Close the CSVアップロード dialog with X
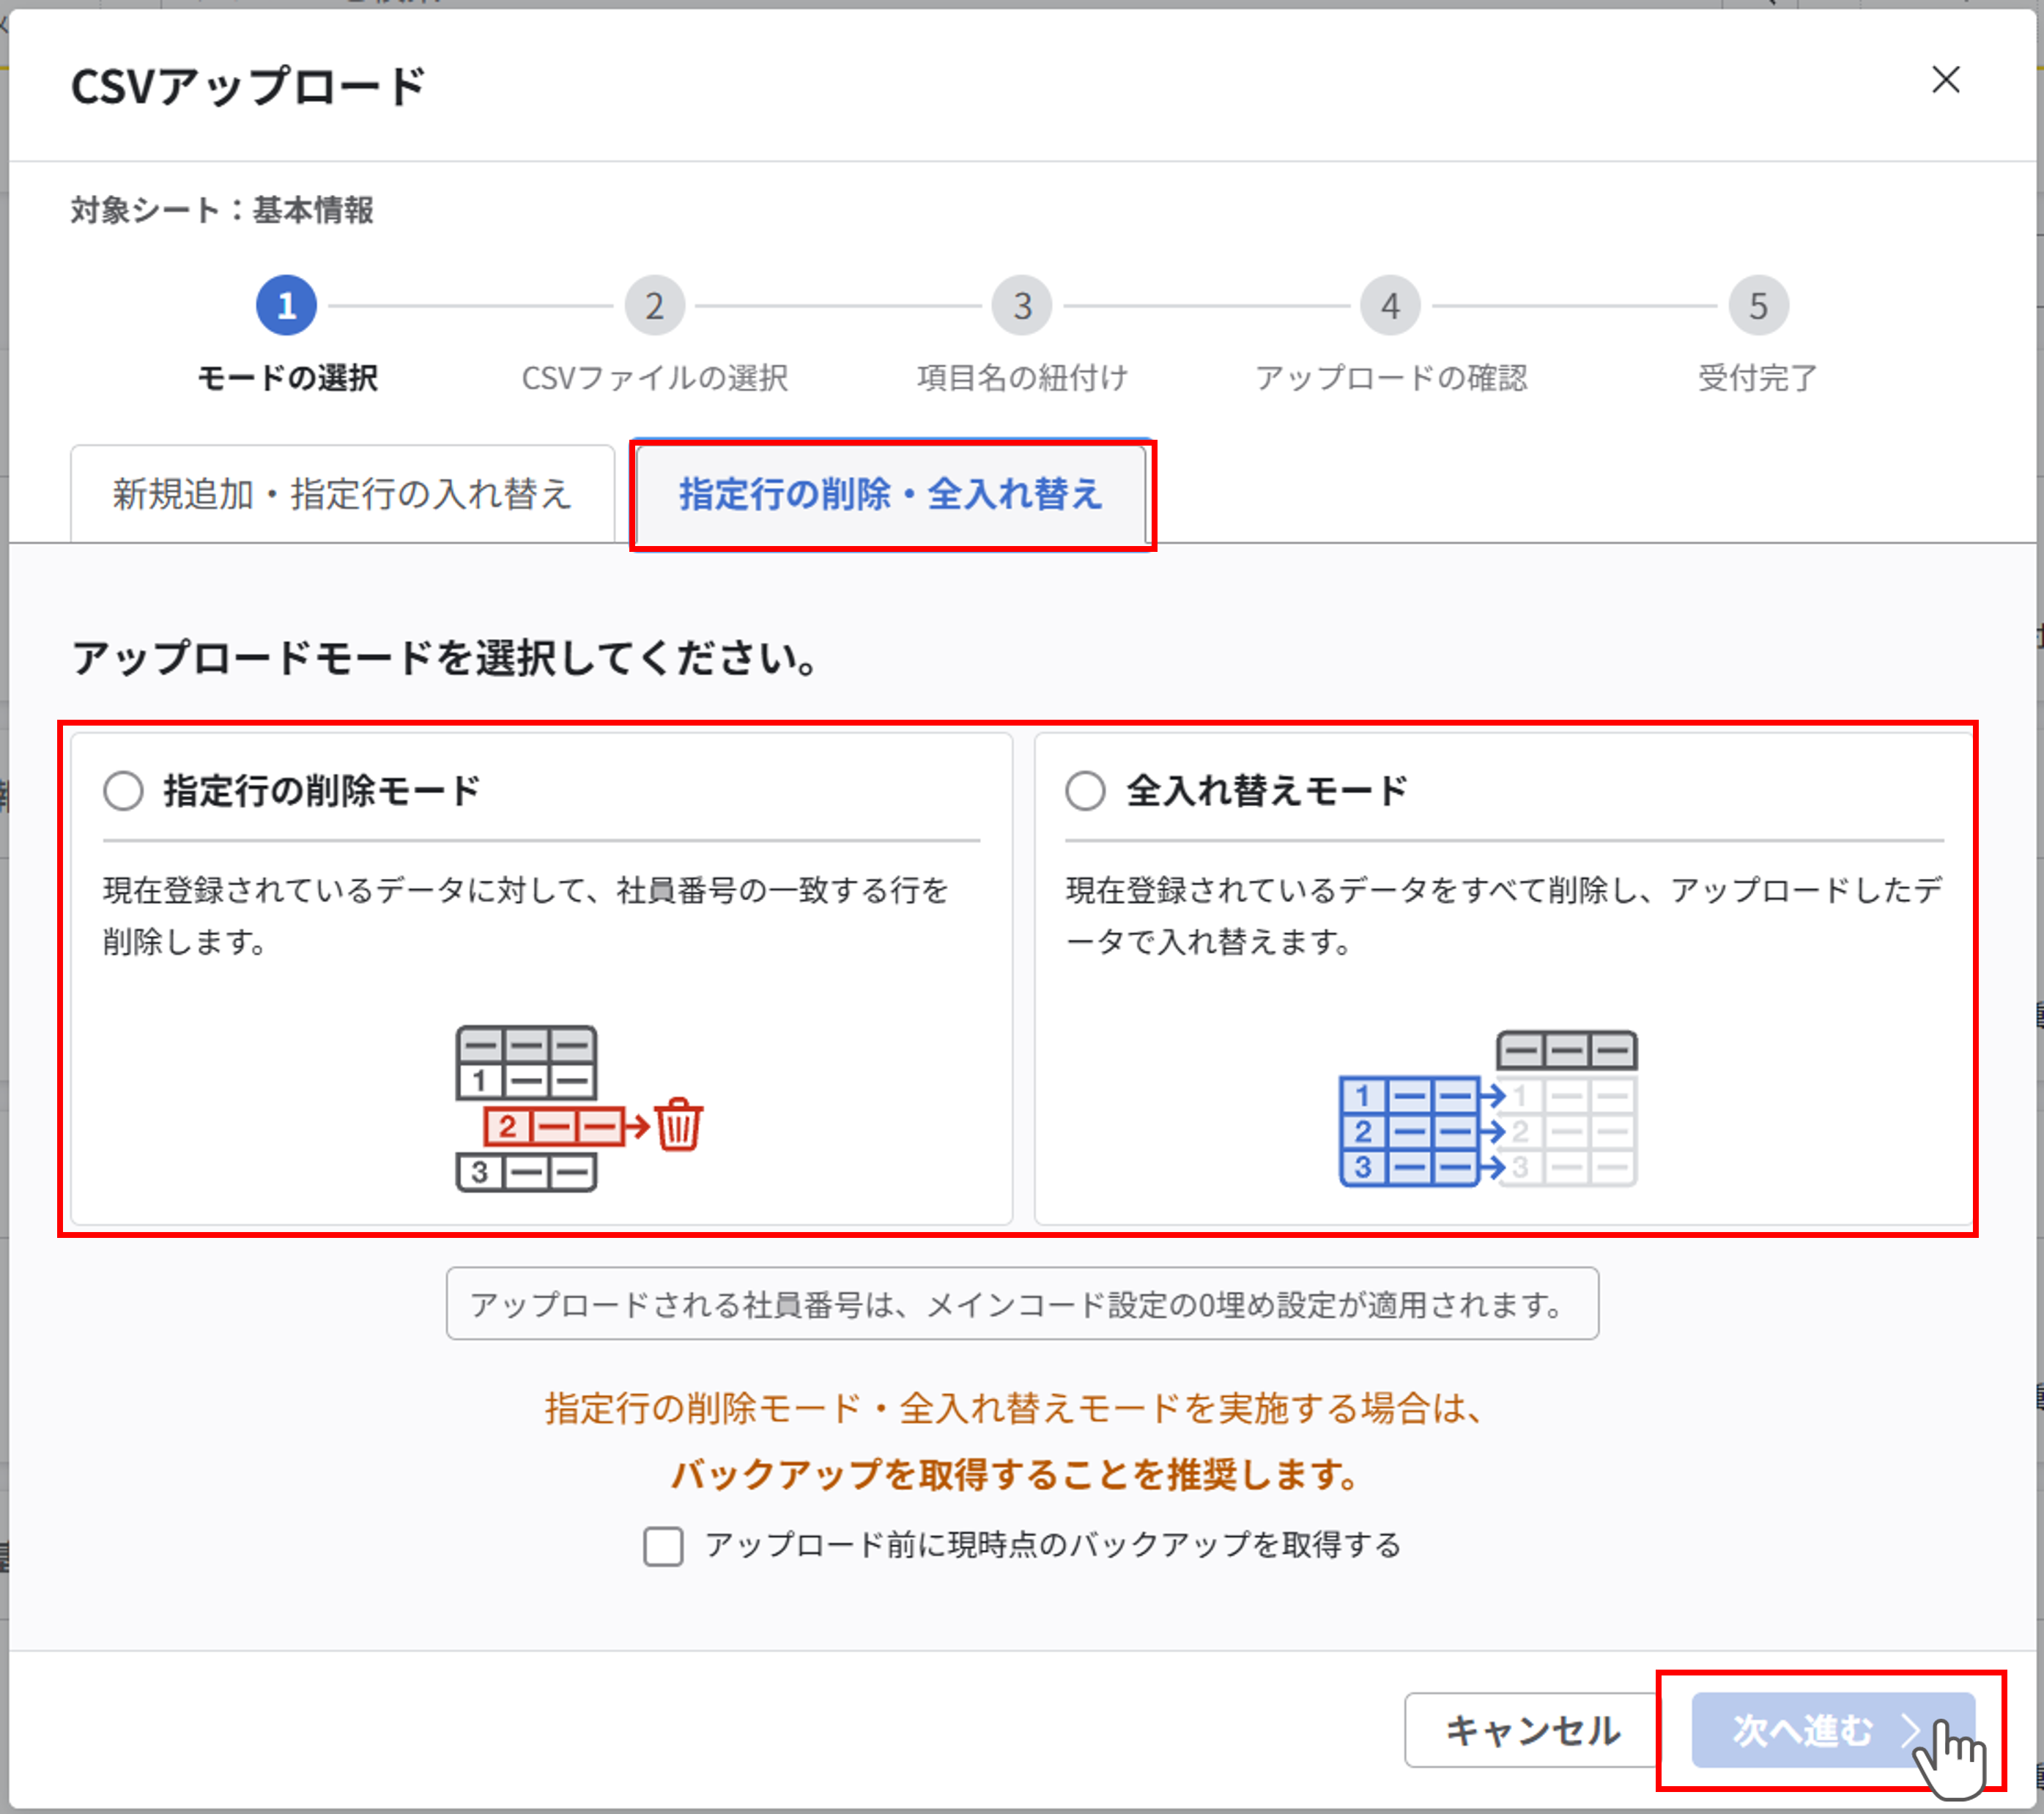This screenshot has height=1814, width=2044. coord(1945,80)
